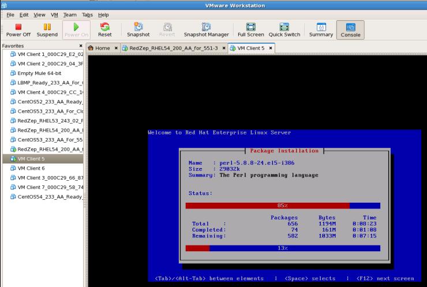Click the grayed Power On icon
Screen dimensions: 427x287
tap(76, 27)
